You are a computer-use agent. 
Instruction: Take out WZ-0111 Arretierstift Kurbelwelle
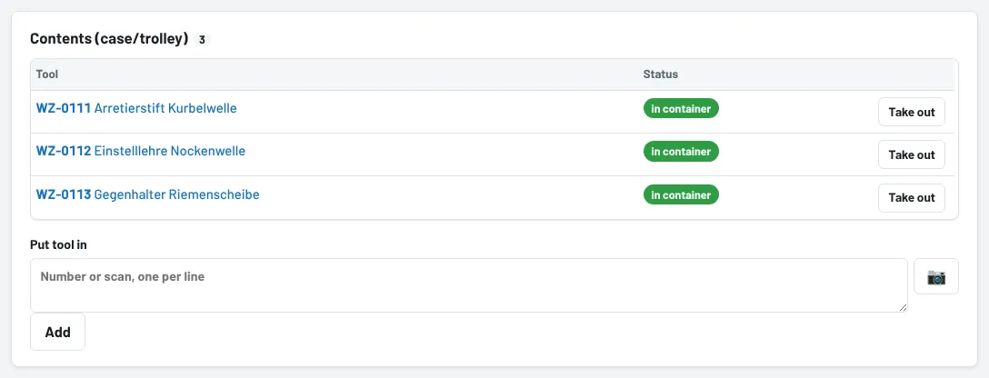point(912,112)
